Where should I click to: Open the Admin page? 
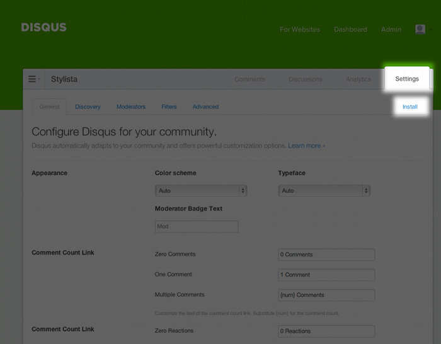pos(391,30)
